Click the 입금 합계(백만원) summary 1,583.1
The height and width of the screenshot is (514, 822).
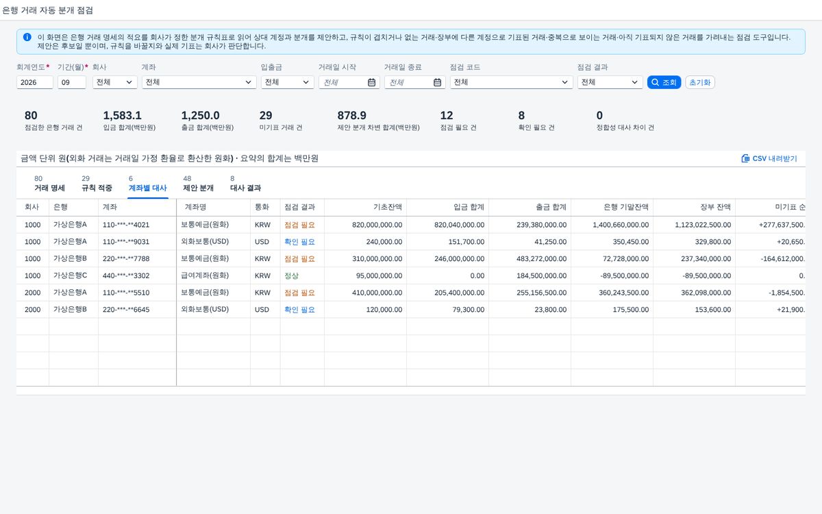(x=129, y=121)
